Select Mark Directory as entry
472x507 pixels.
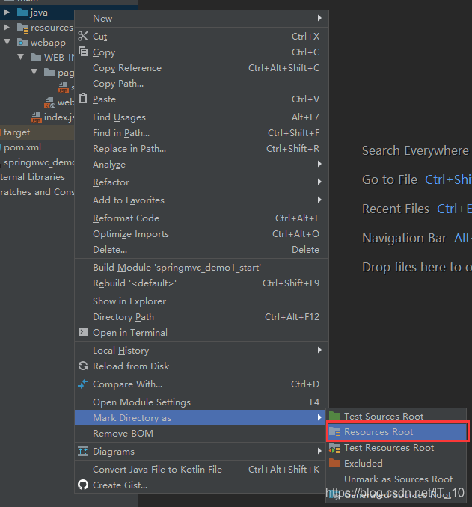(201, 417)
